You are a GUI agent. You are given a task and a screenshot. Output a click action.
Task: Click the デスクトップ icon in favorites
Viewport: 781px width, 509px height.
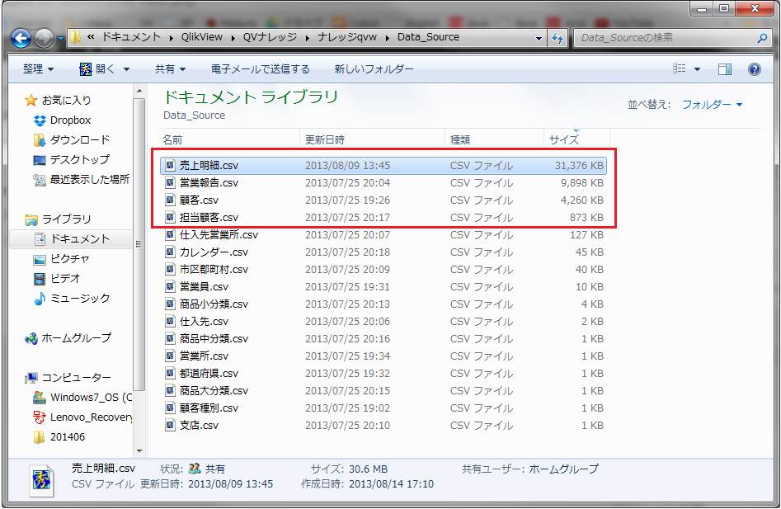point(40,160)
